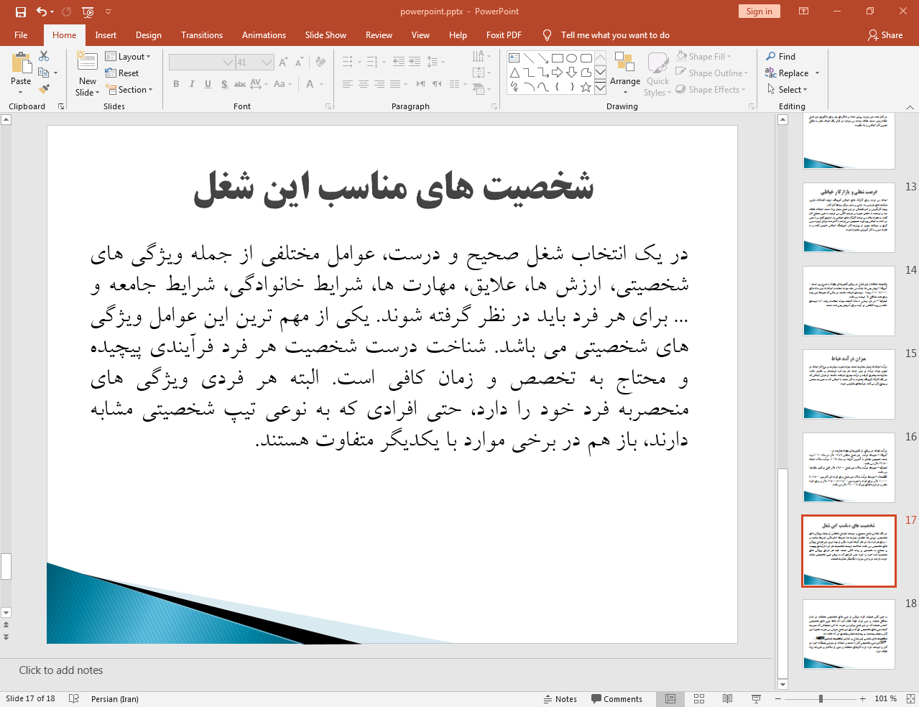Increase list indent level
Screen dimensions: 919x707
[415, 62]
